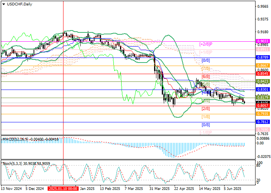This screenshot has height=193, width=271.
Task: Select the [0/8] Murrey level label
Action: [206, 125]
